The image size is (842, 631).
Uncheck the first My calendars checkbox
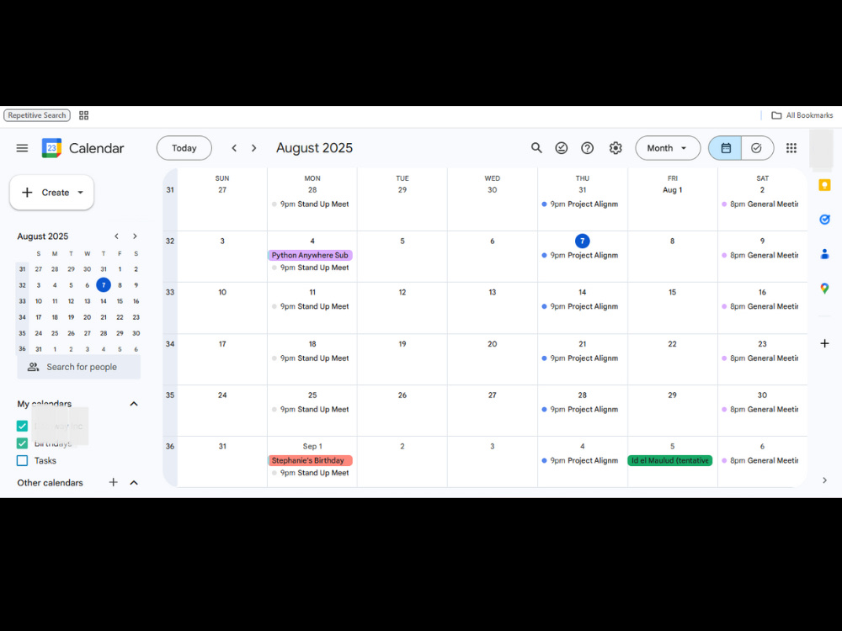pyautogui.click(x=22, y=426)
